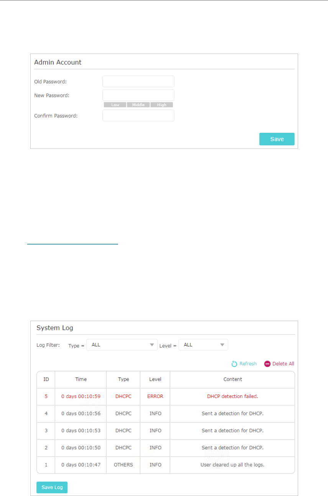328x496 pixels.
Task: Click time '0 days 00:10:56'
Action: pos(81,413)
